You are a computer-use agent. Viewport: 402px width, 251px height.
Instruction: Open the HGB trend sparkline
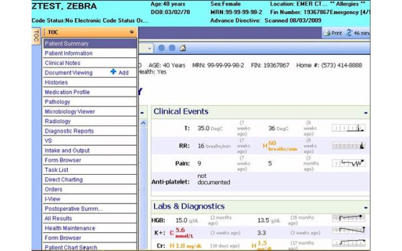(x=348, y=218)
